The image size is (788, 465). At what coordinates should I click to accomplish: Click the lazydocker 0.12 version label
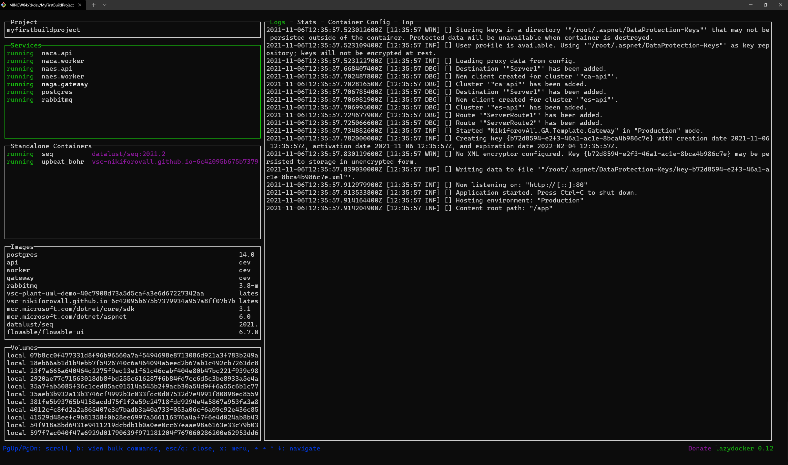pos(744,448)
